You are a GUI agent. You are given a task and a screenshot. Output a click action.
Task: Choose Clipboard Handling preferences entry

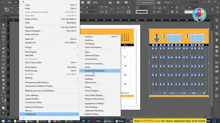pos(100,111)
